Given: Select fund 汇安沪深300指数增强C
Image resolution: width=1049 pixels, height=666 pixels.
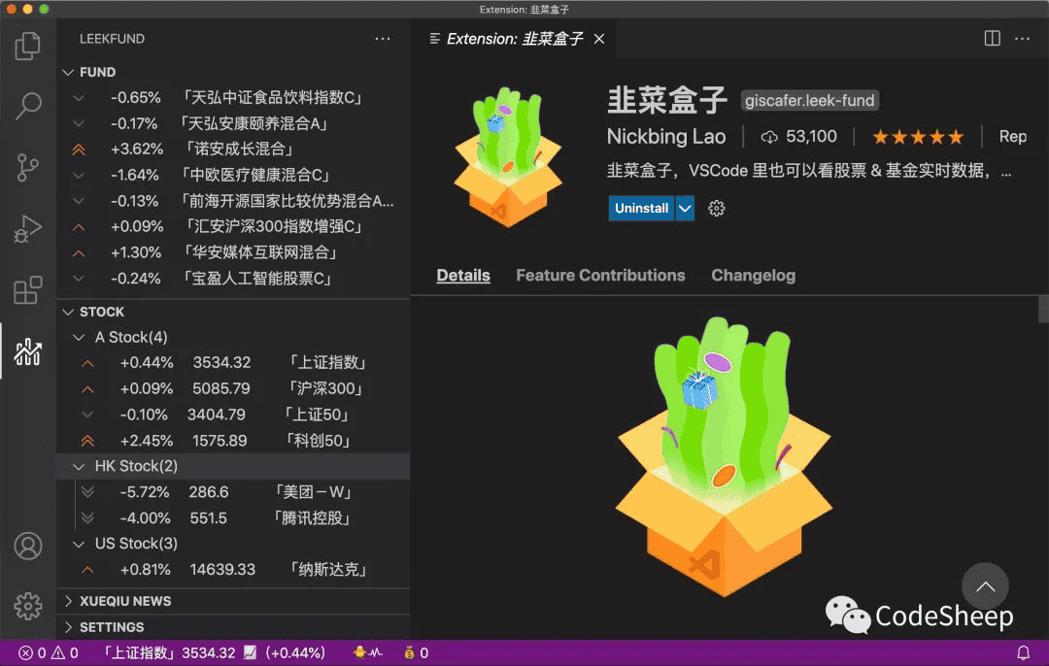Looking at the screenshot, I should point(233,226).
